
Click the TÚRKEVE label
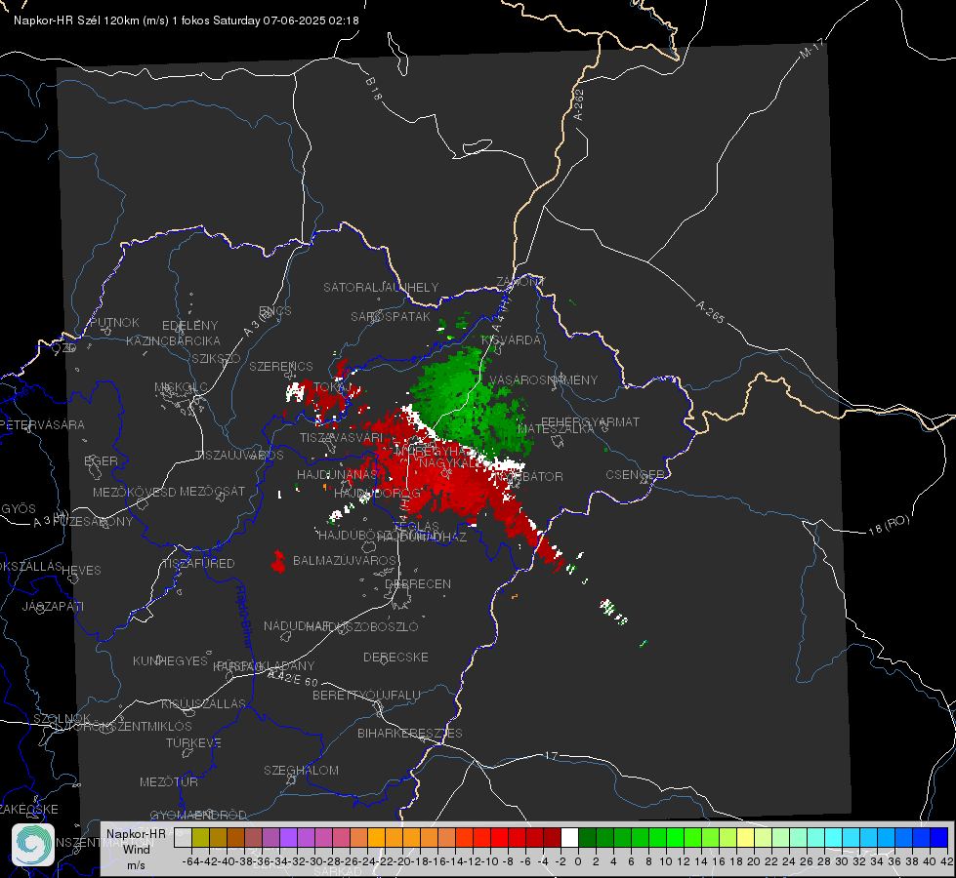click(x=194, y=742)
